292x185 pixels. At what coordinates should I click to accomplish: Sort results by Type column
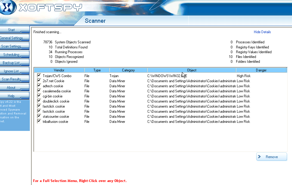click(x=97, y=70)
